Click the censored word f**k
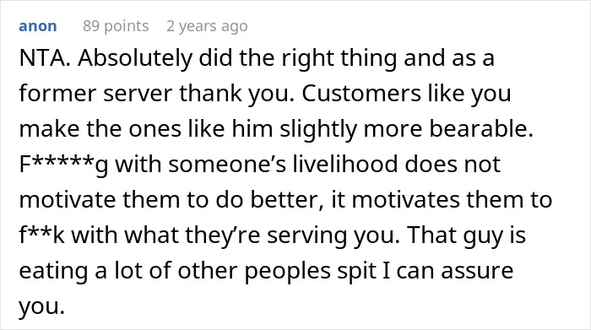 coord(42,235)
